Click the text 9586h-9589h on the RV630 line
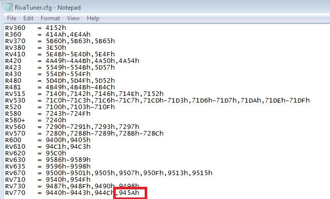 (68, 160)
